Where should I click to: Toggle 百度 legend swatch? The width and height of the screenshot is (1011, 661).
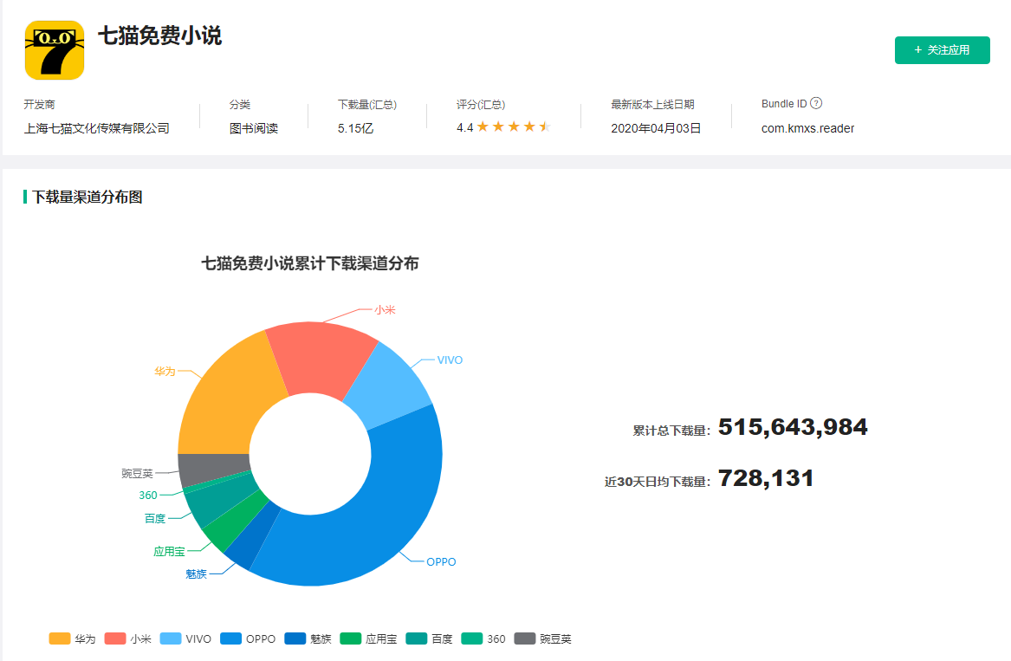[417, 638]
